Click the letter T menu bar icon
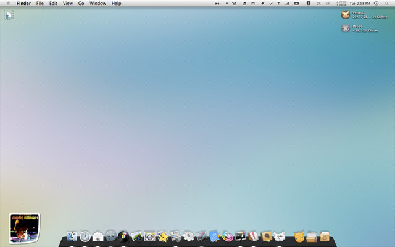 [x=278, y=3]
